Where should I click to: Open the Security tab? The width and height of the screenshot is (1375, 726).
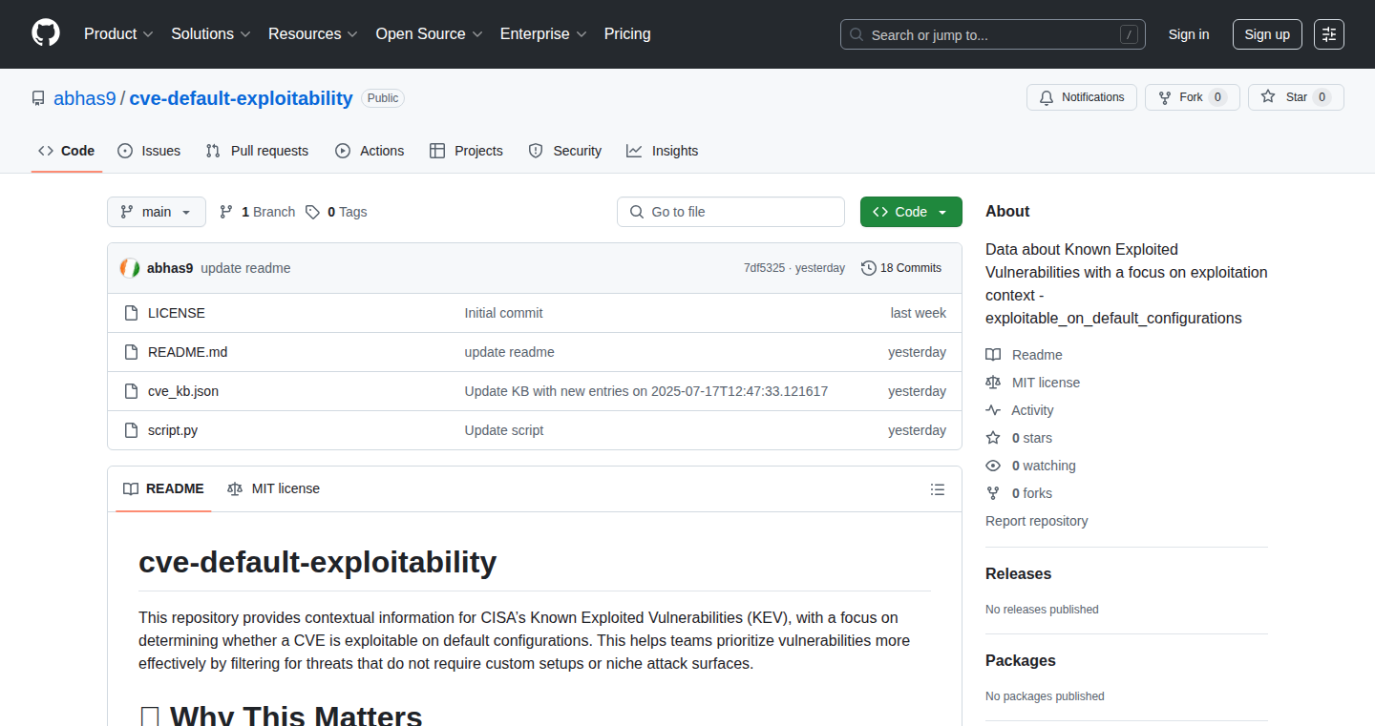565,151
